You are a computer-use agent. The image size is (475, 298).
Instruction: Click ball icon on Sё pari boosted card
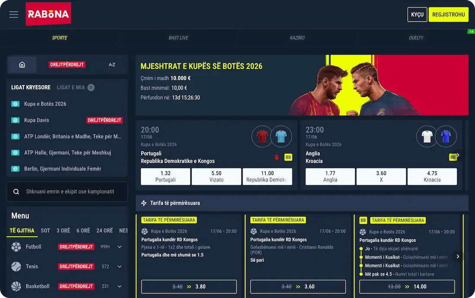pos(253,231)
